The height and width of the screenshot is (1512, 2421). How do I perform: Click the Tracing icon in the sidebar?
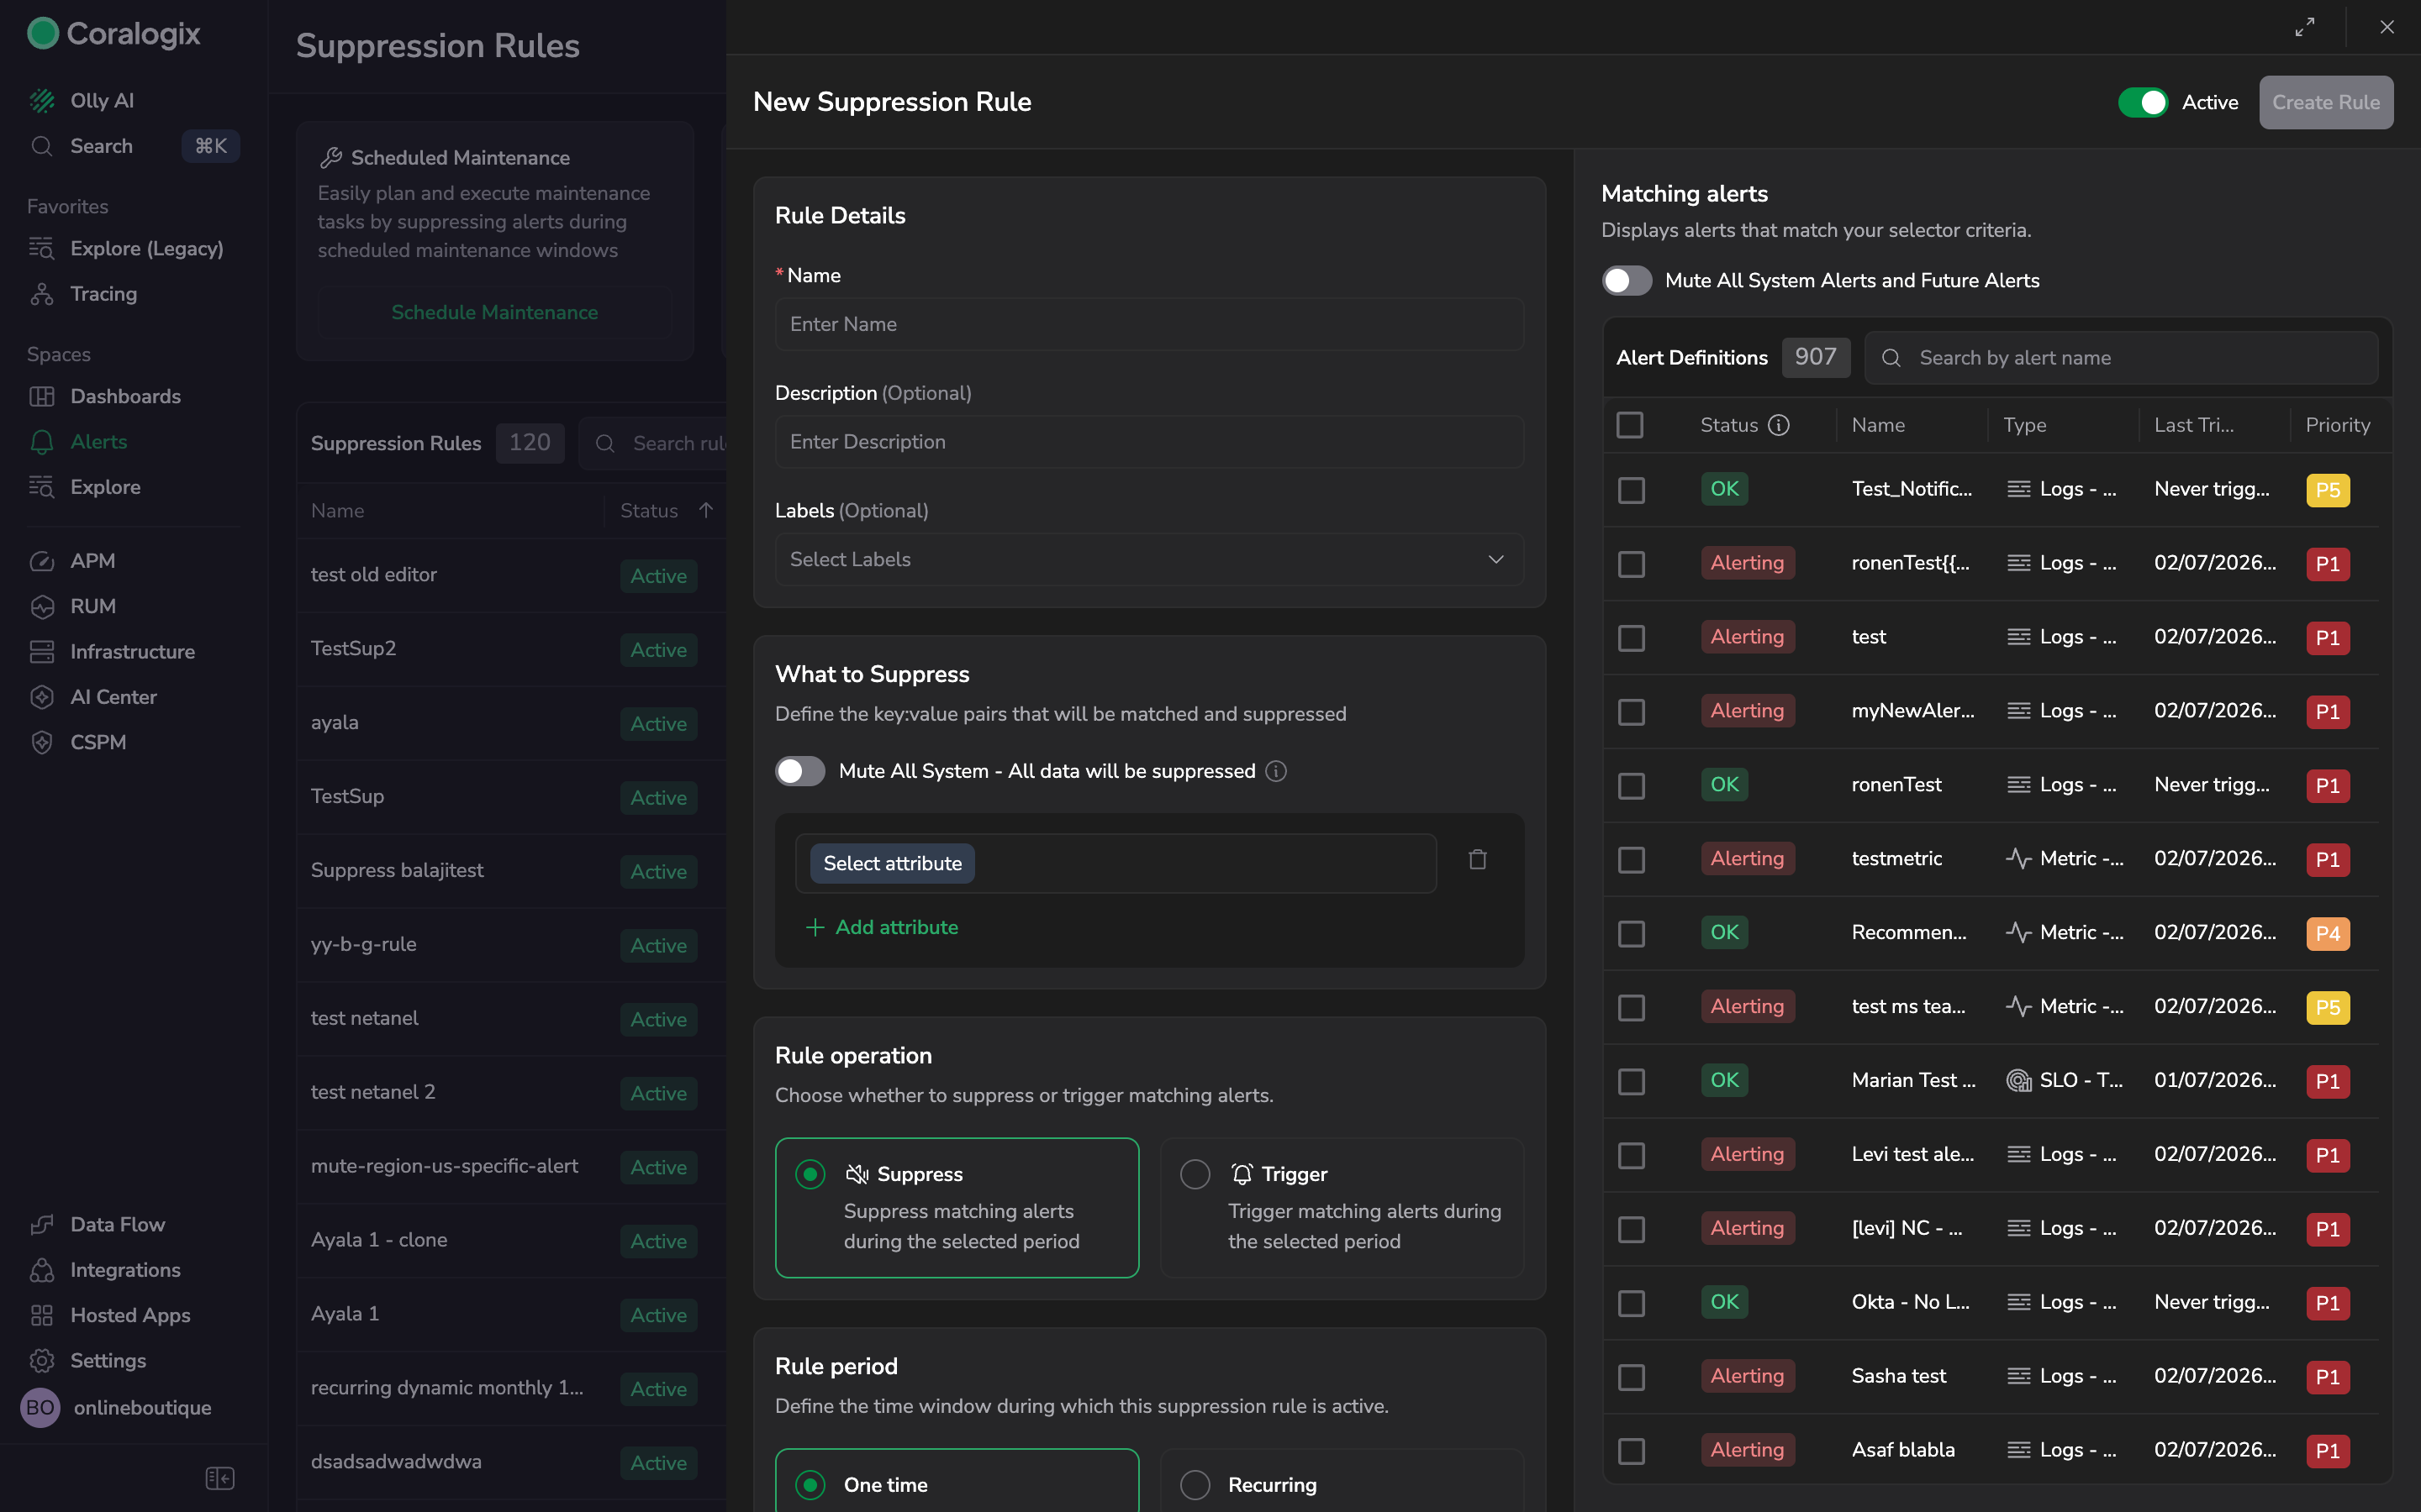(41, 294)
